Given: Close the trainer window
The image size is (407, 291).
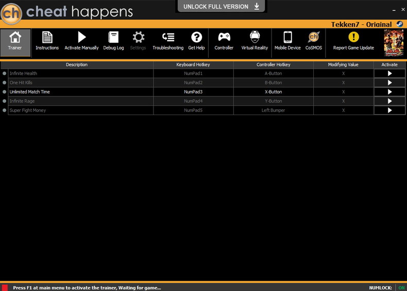Looking at the screenshot, I should [x=403, y=9].
